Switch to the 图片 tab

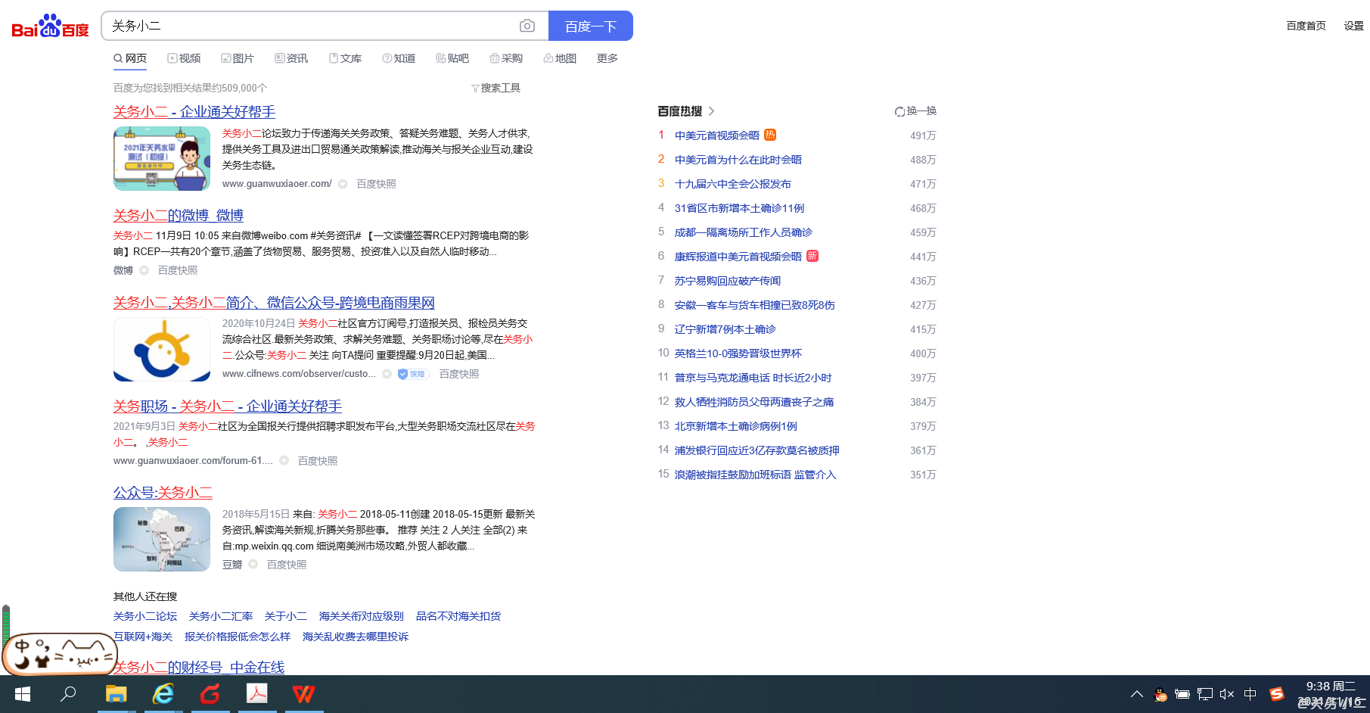[x=238, y=58]
